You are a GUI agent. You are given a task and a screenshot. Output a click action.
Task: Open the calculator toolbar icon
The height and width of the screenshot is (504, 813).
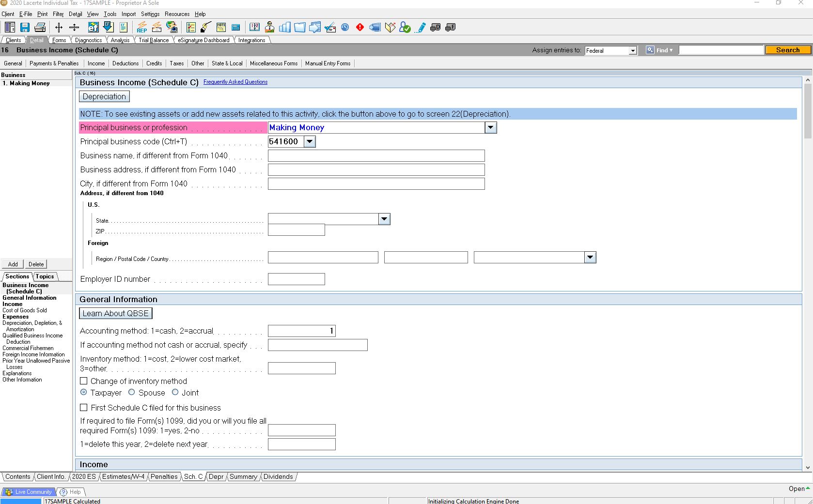(236, 28)
